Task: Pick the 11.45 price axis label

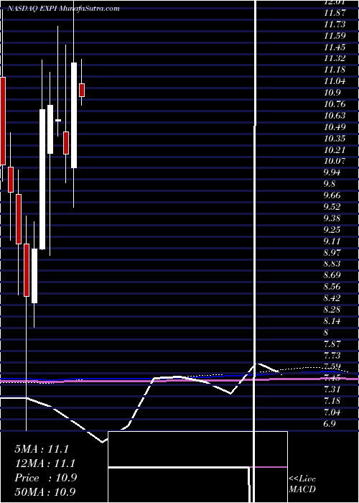Action: pos(335,47)
